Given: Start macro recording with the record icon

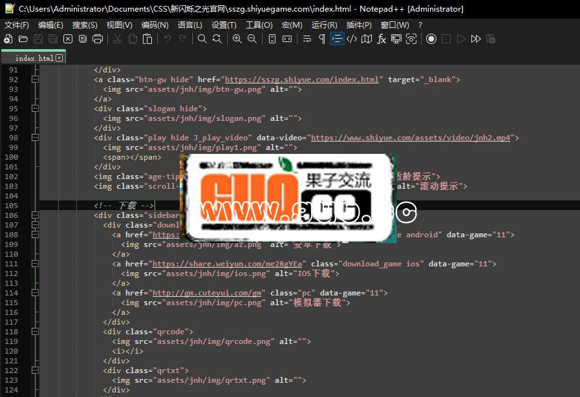Looking at the screenshot, I should point(431,39).
